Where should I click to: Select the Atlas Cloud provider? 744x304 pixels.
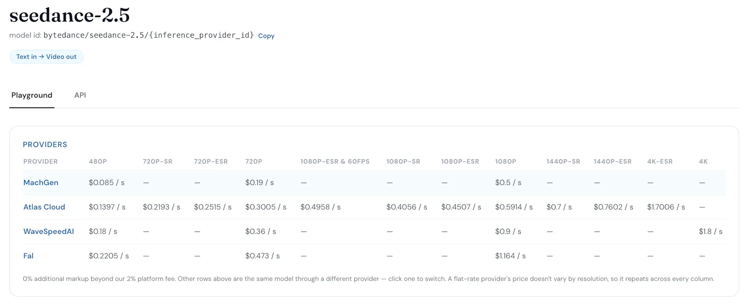pos(44,207)
